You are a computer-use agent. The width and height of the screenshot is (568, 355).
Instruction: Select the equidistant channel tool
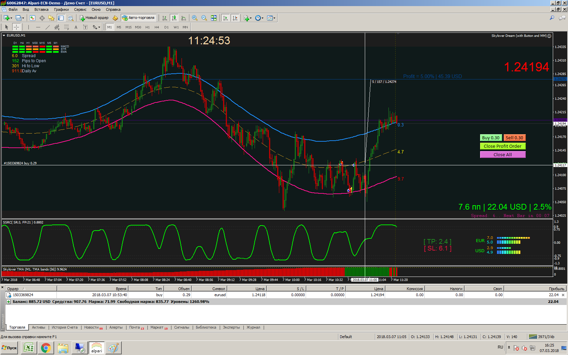[57, 27]
